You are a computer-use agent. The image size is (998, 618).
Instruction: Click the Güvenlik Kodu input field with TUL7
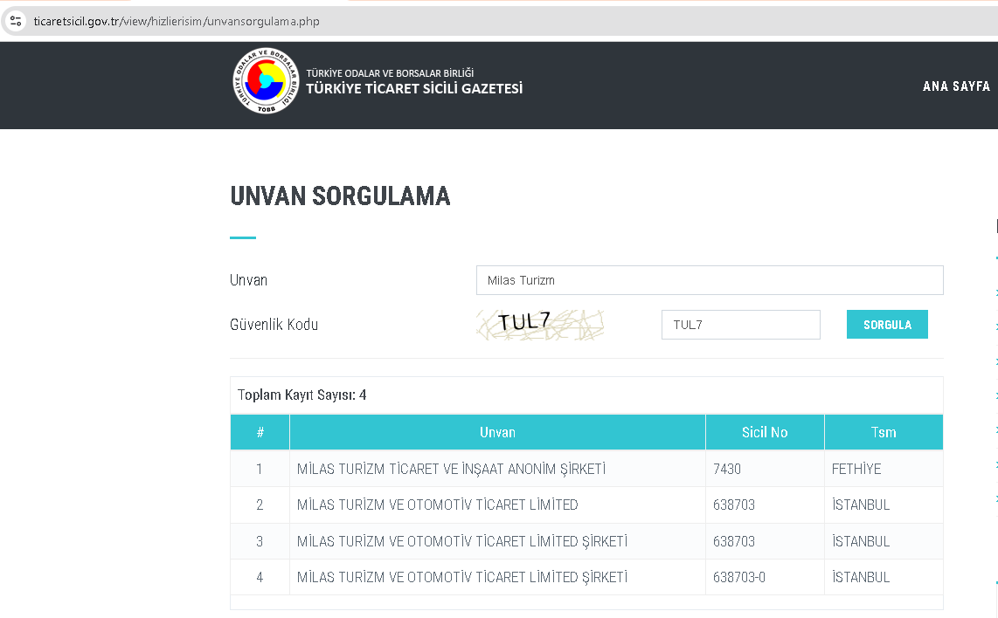pyautogui.click(x=741, y=325)
